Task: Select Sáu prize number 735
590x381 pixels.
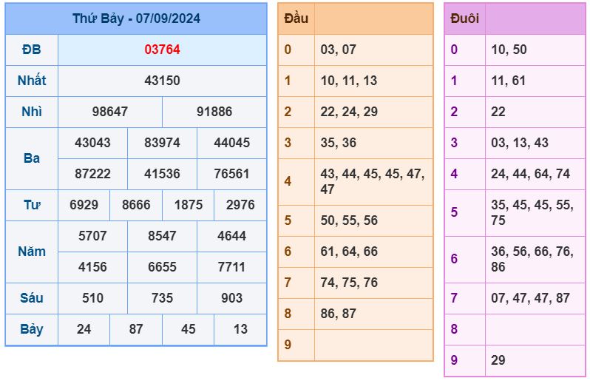Action: pyautogui.click(x=162, y=298)
